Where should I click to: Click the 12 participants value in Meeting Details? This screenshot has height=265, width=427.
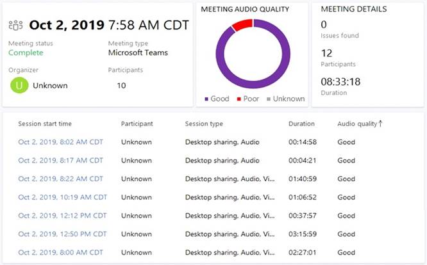[326, 53]
